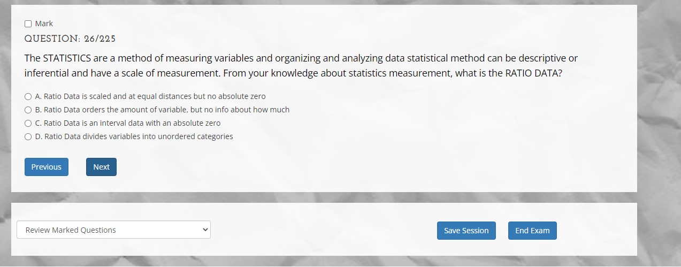Go to the Previous question
Image resolution: width=681 pixels, height=267 pixels.
47,167
